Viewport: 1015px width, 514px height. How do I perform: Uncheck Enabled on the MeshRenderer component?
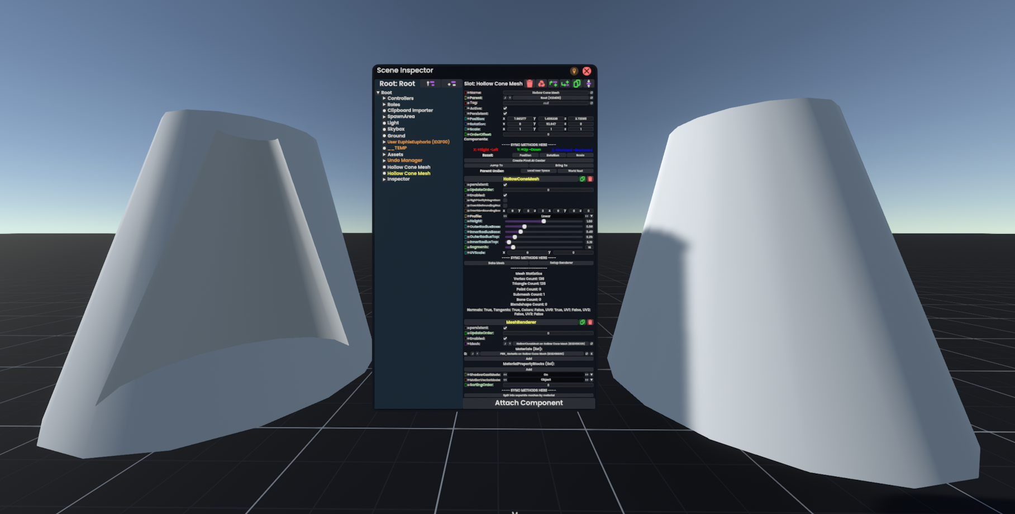(x=505, y=339)
